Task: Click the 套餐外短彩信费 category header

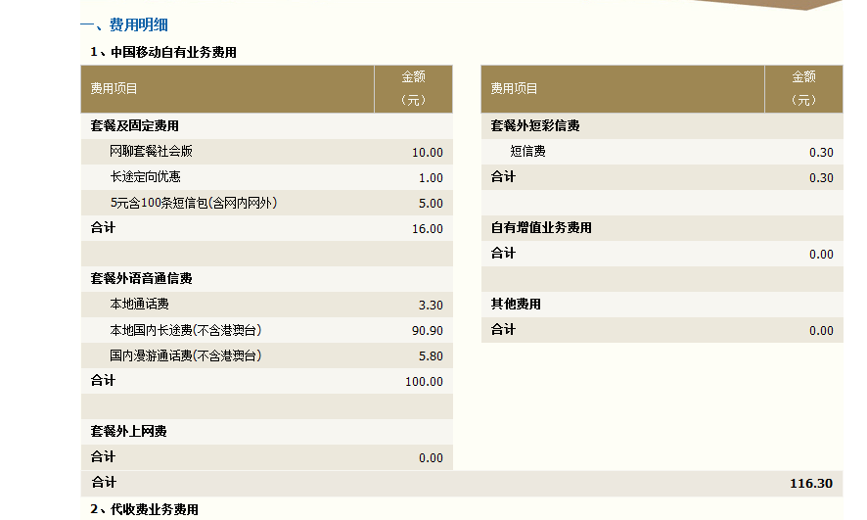Action: (x=535, y=126)
